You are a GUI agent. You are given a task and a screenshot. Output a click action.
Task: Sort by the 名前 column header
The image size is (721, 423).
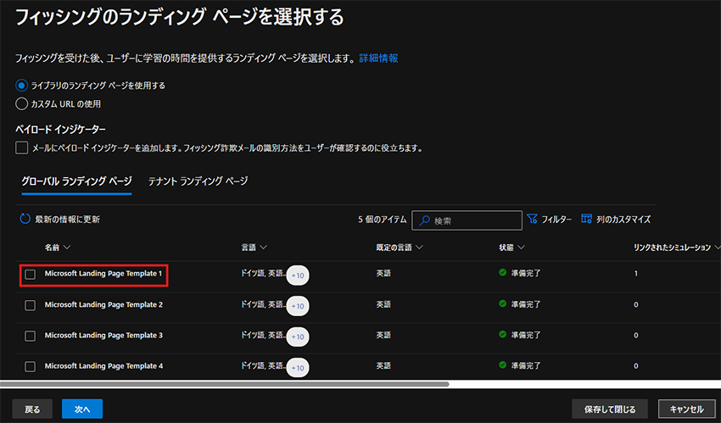58,248
